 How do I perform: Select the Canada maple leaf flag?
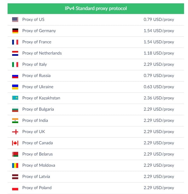tap(15, 143)
